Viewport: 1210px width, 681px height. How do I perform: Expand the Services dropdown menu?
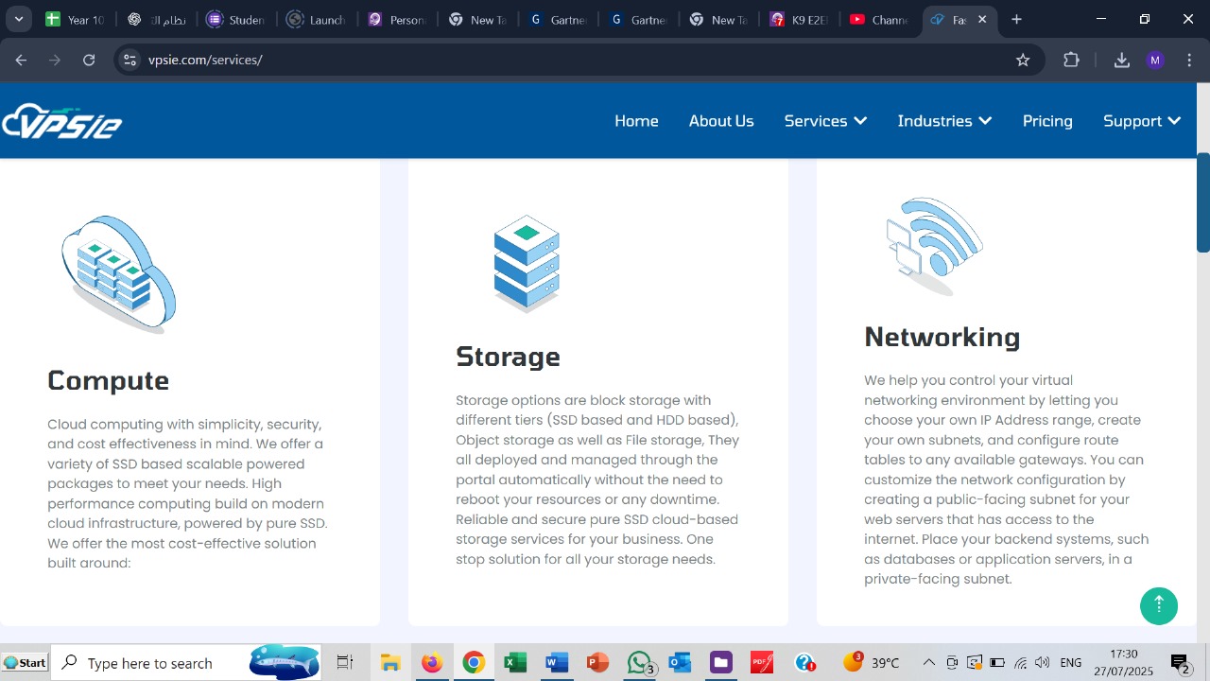(x=825, y=120)
